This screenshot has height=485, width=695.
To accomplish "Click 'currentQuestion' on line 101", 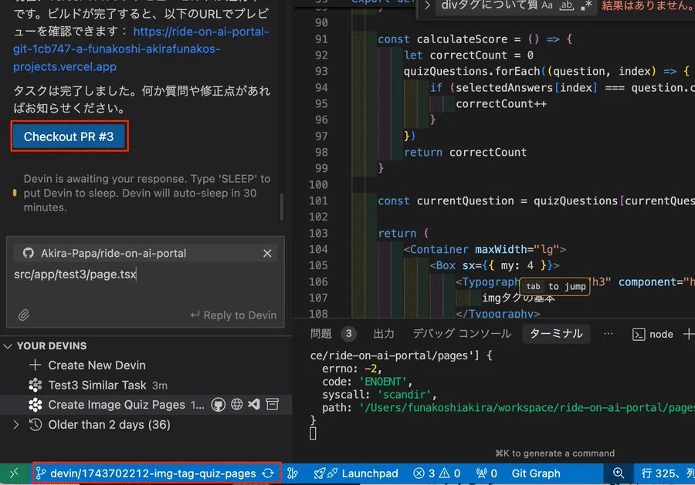I will tap(465, 201).
